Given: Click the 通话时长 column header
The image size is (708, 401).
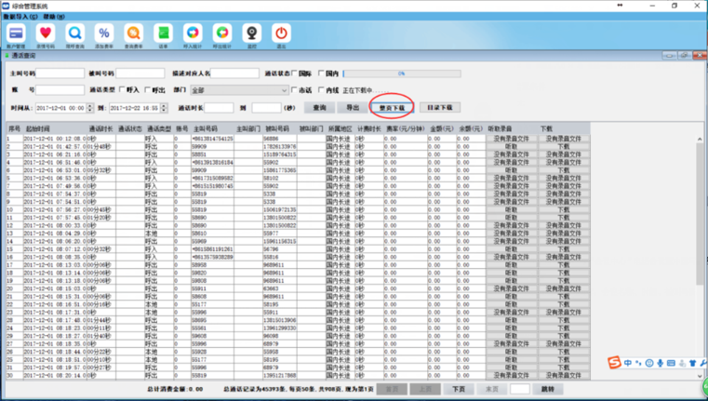Looking at the screenshot, I should point(101,128).
